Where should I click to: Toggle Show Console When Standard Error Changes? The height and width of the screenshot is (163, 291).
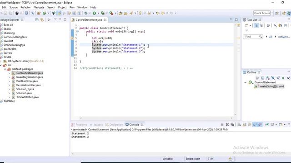(x=260, y=125)
